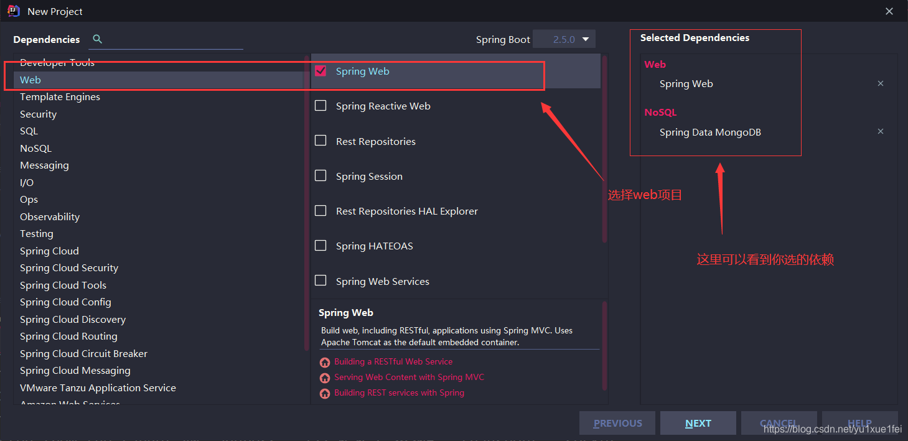The image size is (908, 441).
Task: Click the home icon next to Building REST services with Spring
Action: tap(325, 394)
